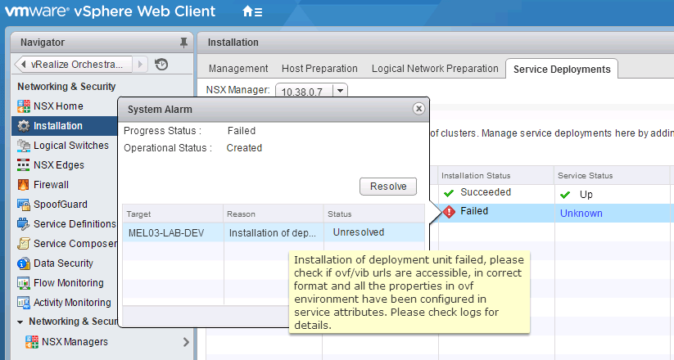Switch to the Host Preparation tab

(x=319, y=69)
